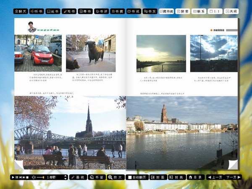Open 书友 book friends

pyautogui.click(x=150, y=11)
